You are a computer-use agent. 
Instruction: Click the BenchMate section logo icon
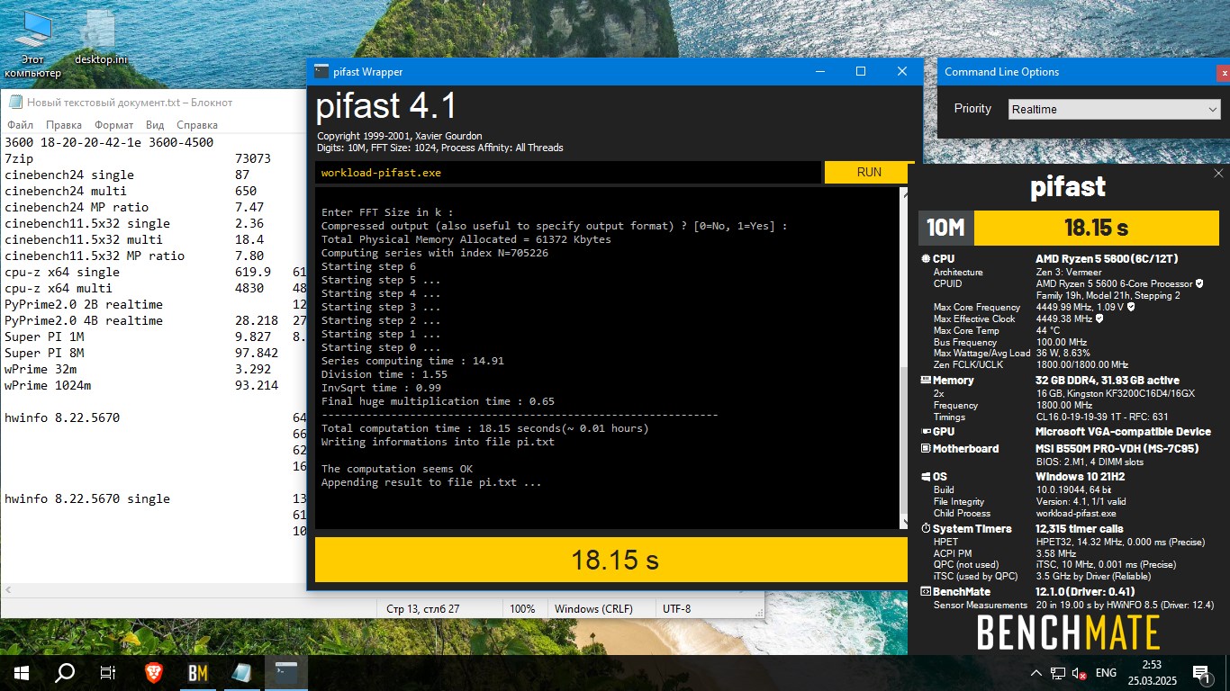pos(926,592)
